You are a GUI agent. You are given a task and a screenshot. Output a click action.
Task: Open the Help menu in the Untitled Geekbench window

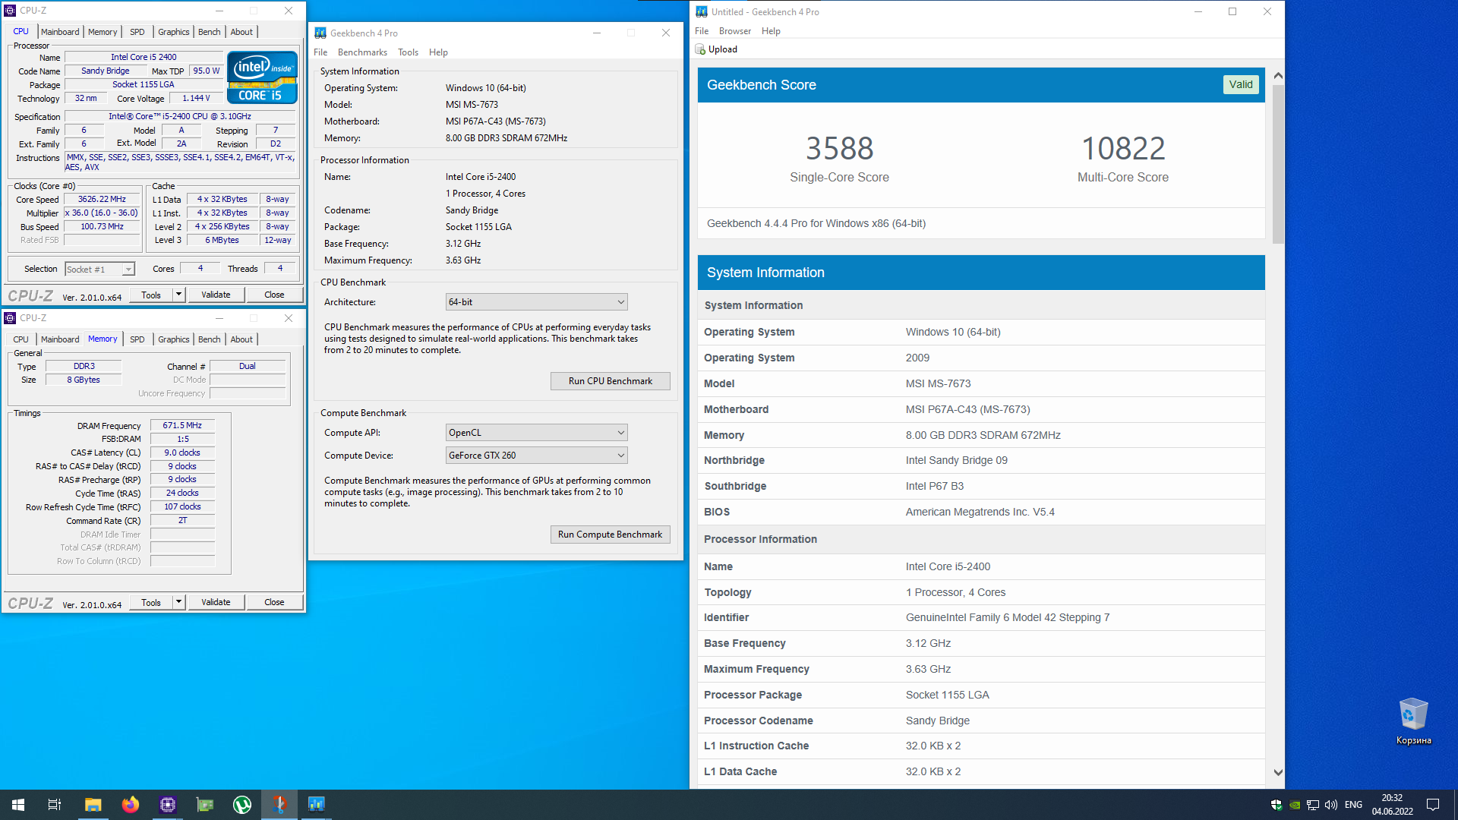(771, 31)
